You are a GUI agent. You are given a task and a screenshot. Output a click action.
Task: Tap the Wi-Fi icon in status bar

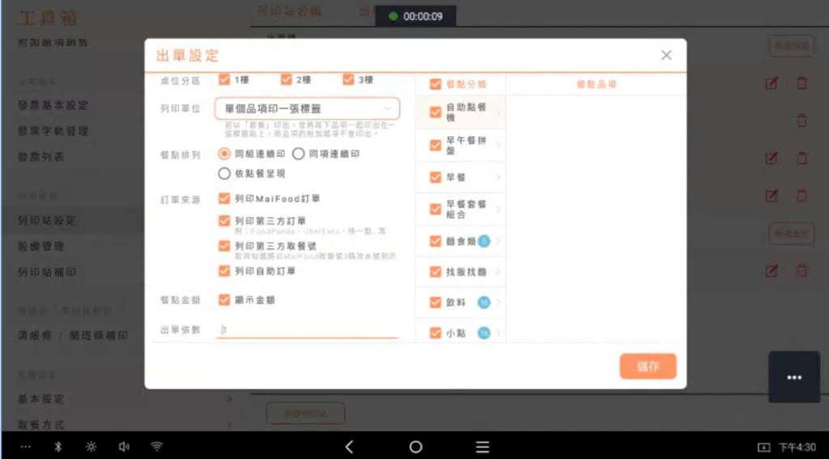157,447
